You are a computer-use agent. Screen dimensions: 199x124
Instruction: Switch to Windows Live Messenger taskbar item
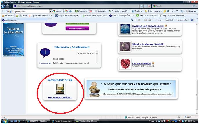point(87,121)
